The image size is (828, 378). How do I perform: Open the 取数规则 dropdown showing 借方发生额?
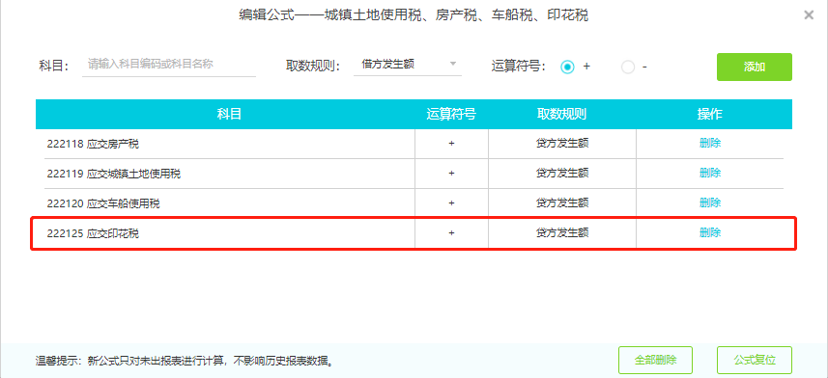coord(408,65)
